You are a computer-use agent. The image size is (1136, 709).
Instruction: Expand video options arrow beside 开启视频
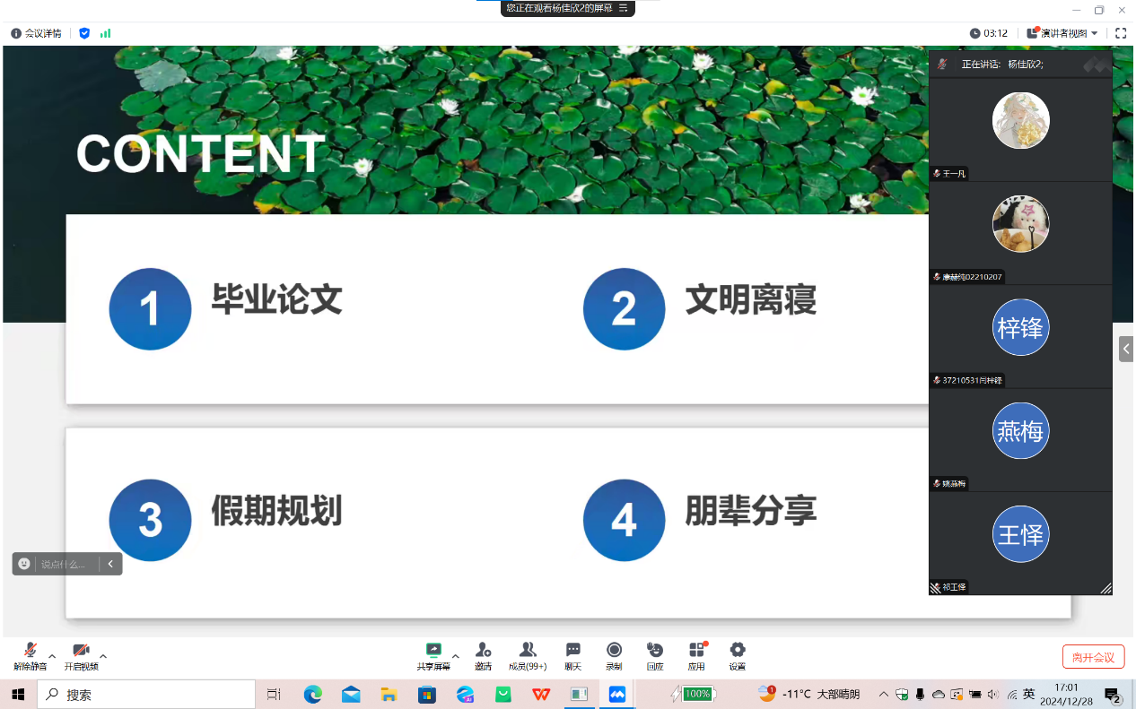tap(103, 656)
